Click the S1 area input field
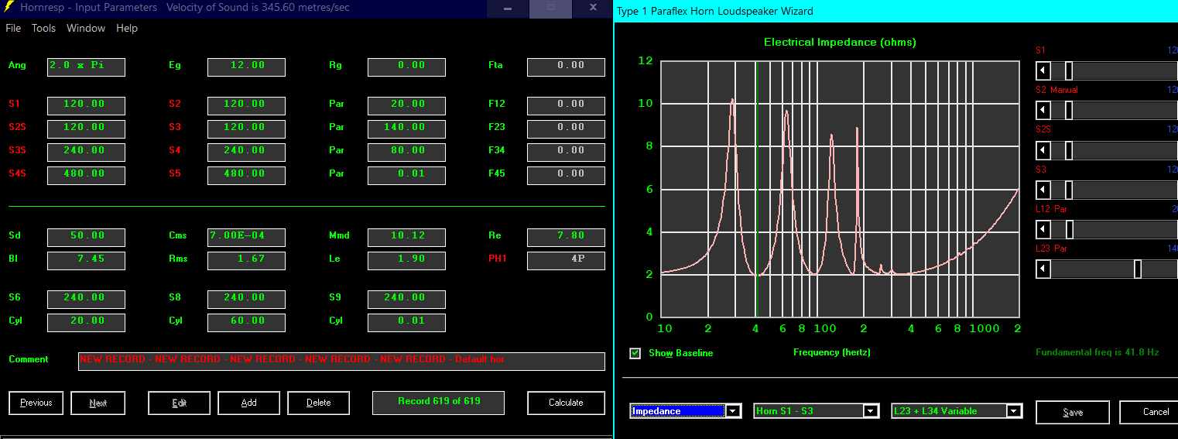The image size is (1178, 439). pyautogui.click(x=86, y=105)
